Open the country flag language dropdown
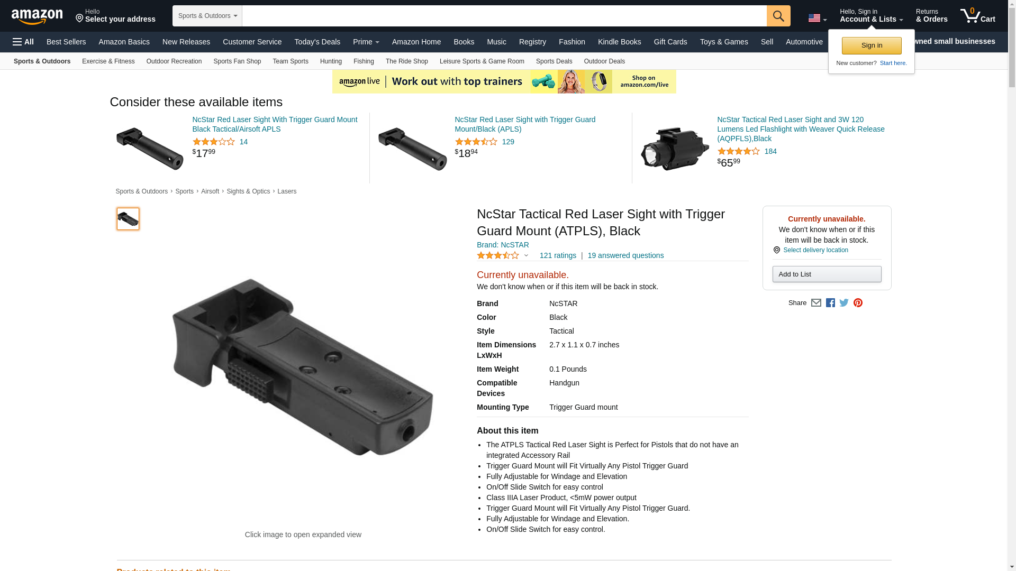The width and height of the screenshot is (1016, 571). 817,18
